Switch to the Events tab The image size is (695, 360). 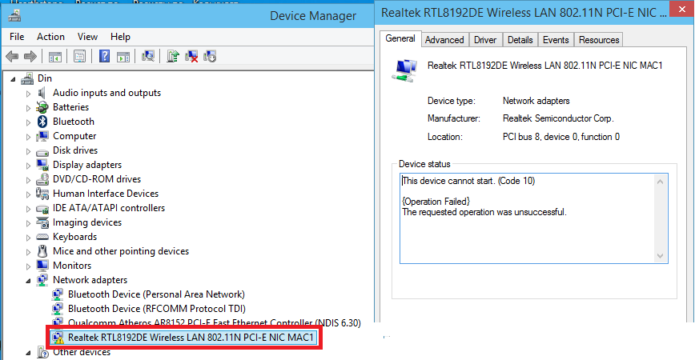point(556,40)
